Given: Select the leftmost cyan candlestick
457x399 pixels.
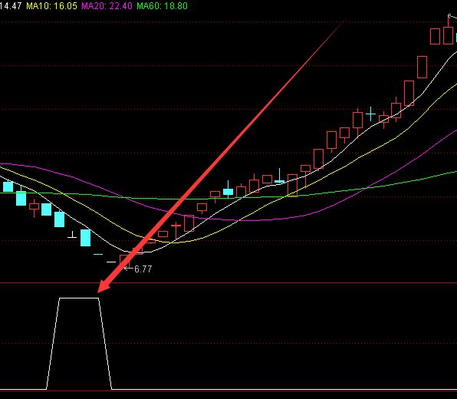Looking at the screenshot, I should pos(8,186).
